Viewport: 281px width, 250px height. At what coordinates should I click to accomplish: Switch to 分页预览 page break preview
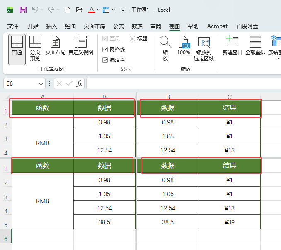pos(35,48)
